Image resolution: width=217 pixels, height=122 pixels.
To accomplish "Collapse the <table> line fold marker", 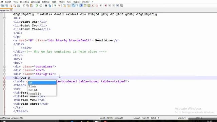I will [x=4, y=81].
